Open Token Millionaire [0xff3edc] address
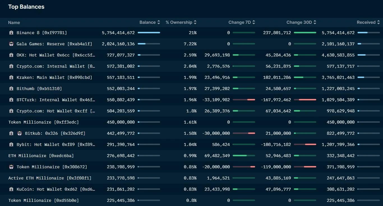 coord(43,122)
